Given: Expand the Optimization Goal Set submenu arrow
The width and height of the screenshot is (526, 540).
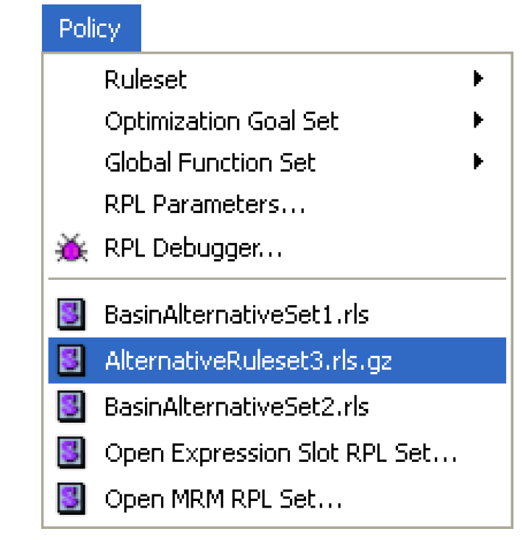Looking at the screenshot, I should [478, 120].
